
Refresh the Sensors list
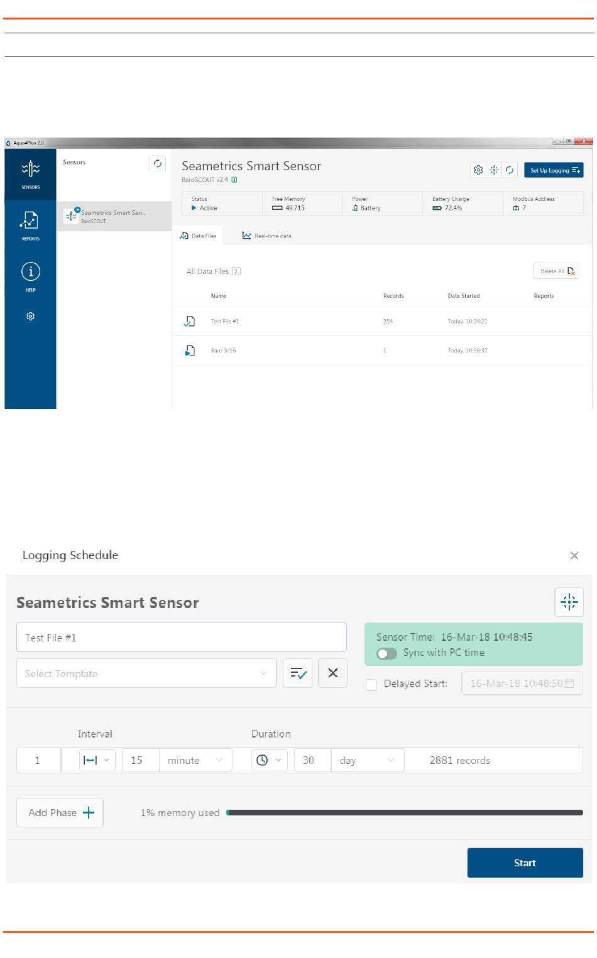click(x=157, y=163)
